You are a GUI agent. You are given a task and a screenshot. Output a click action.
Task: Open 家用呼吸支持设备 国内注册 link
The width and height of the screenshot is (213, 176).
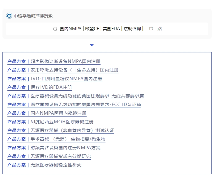74,70
